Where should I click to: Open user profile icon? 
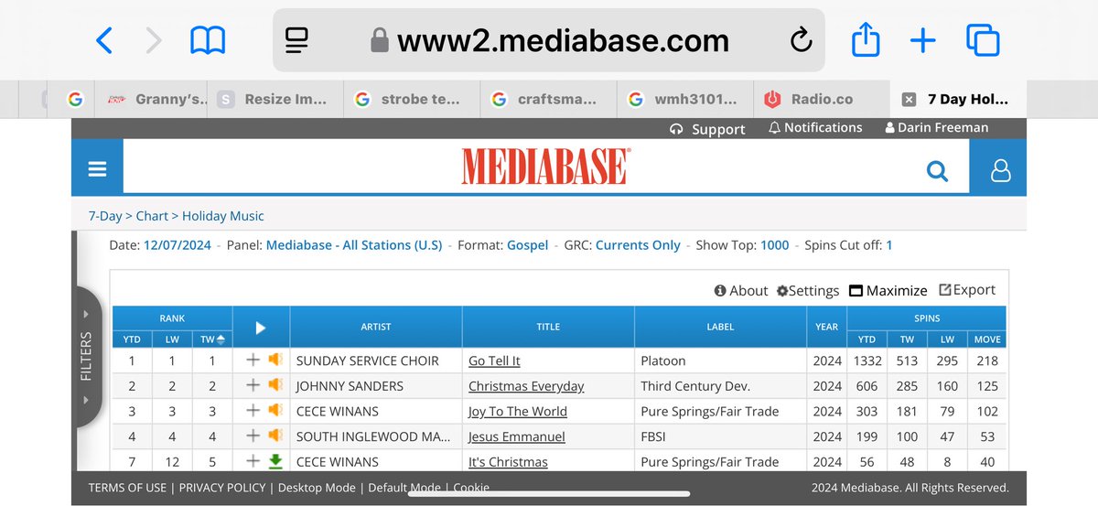click(x=1000, y=170)
